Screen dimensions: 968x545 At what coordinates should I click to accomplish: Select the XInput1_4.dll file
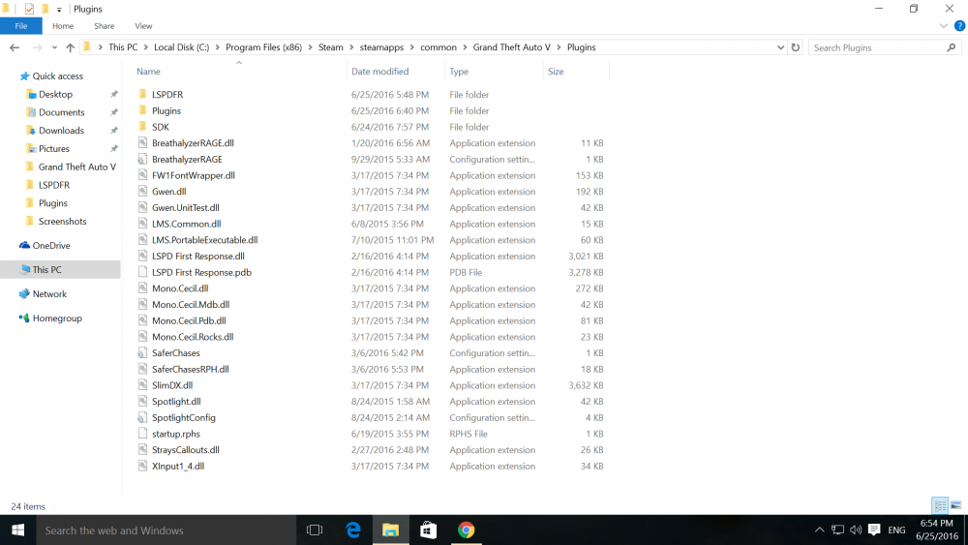178,466
